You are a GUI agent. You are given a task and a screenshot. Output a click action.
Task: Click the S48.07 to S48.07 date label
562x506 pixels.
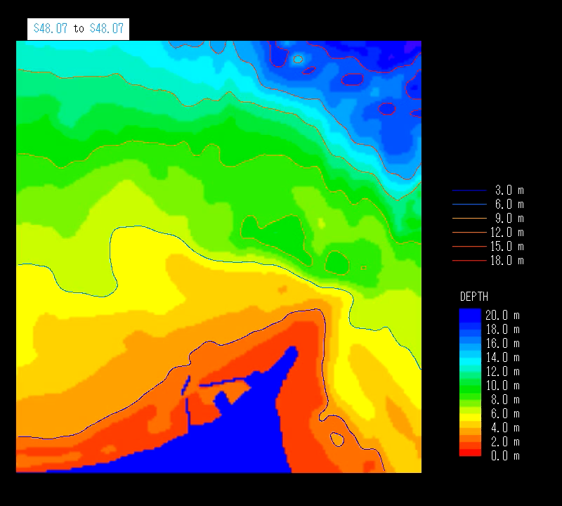[78, 29]
